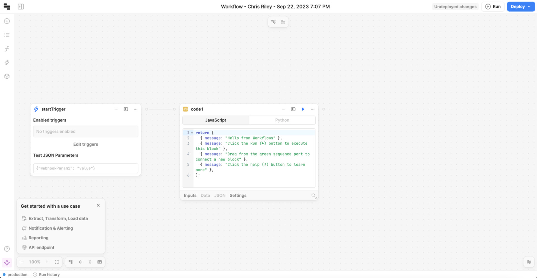Focus the Test JSON Parameters input
This screenshot has width=537, height=278.
coord(86,168)
